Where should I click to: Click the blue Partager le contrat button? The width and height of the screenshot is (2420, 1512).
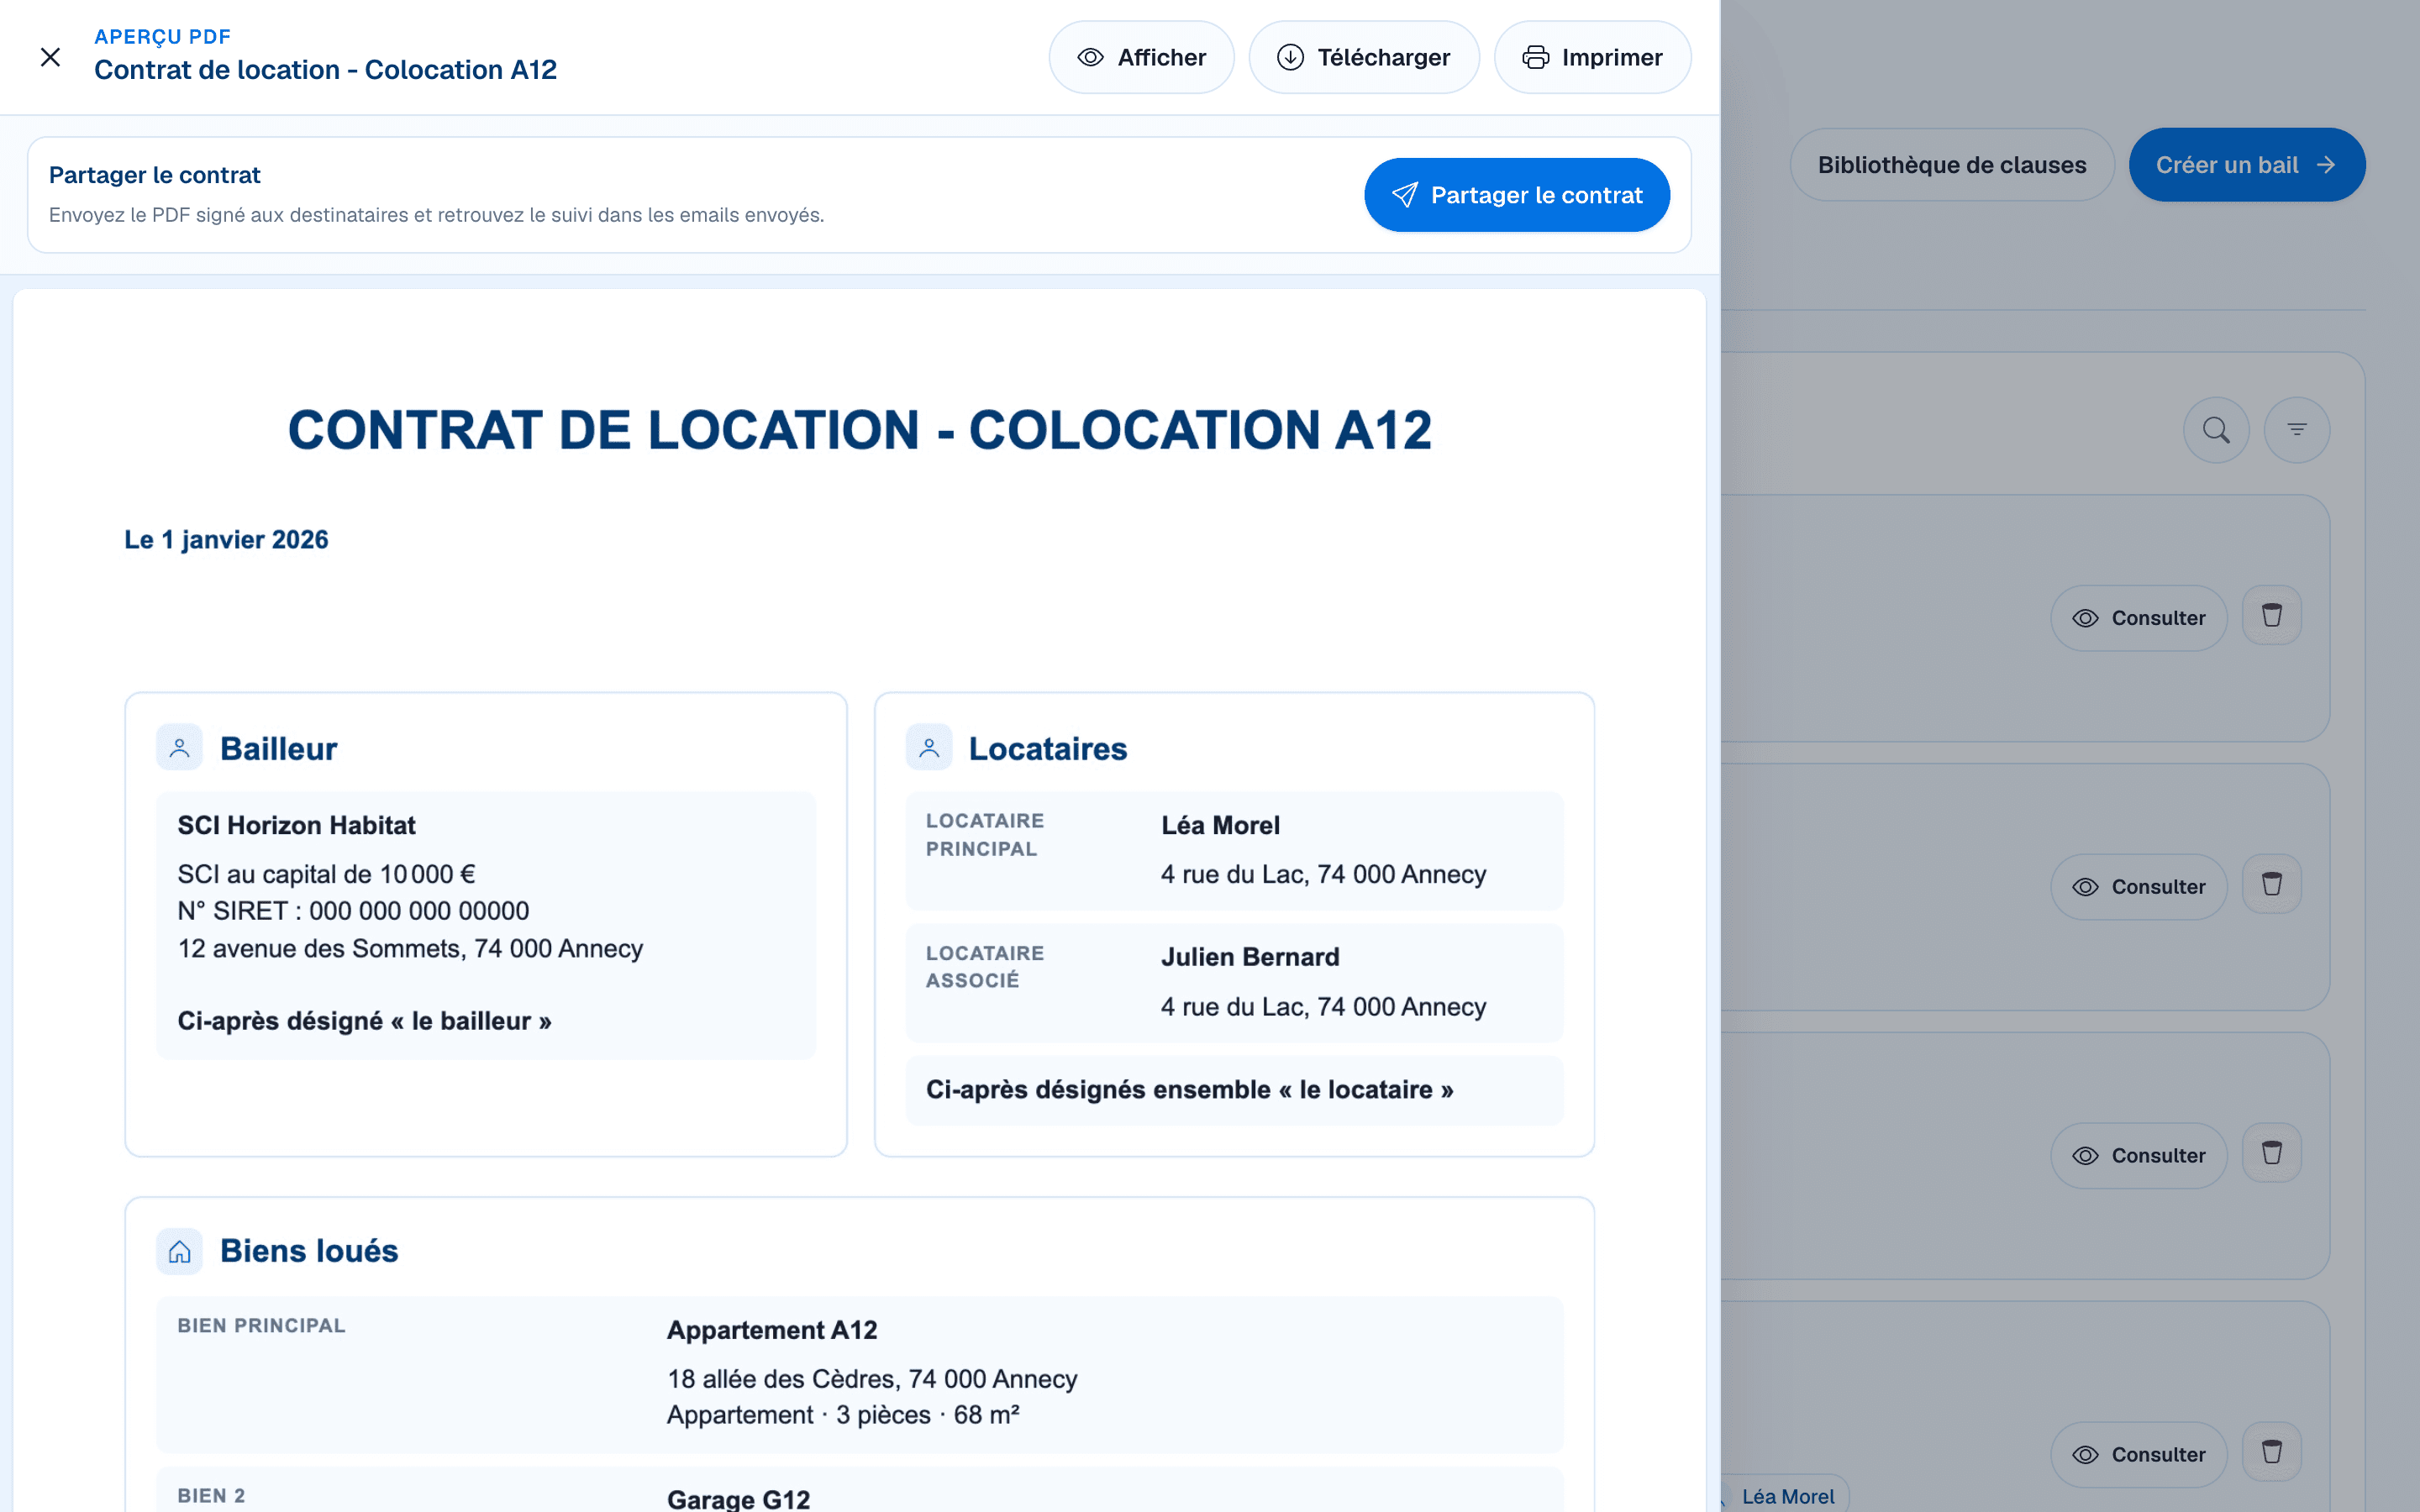pyautogui.click(x=1517, y=195)
